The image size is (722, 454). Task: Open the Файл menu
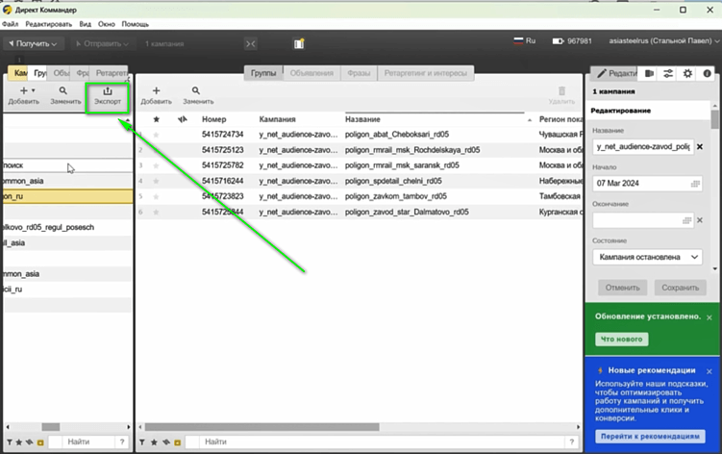click(x=11, y=24)
